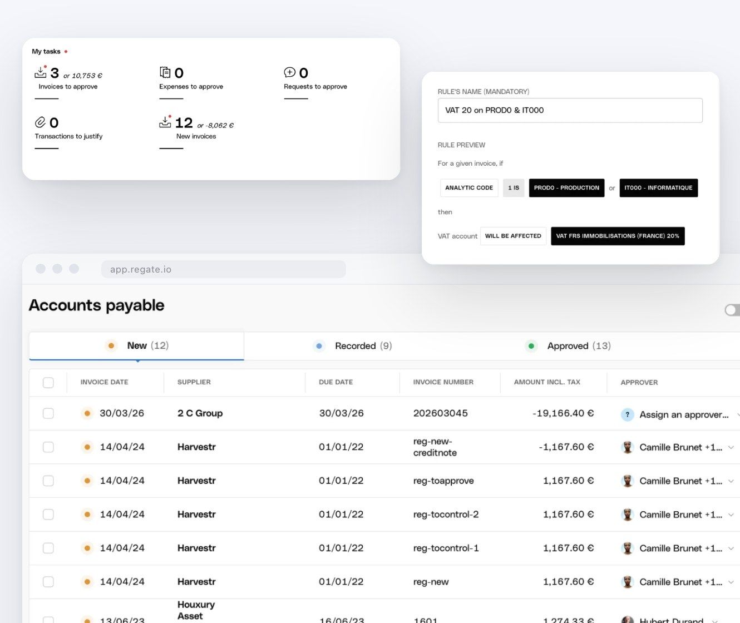
Task: Check the box for the 2 C Group invoice
Action: click(48, 413)
